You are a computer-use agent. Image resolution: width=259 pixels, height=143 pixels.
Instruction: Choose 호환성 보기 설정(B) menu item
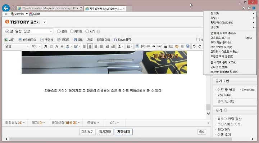pyautogui.click(x=230, y=57)
